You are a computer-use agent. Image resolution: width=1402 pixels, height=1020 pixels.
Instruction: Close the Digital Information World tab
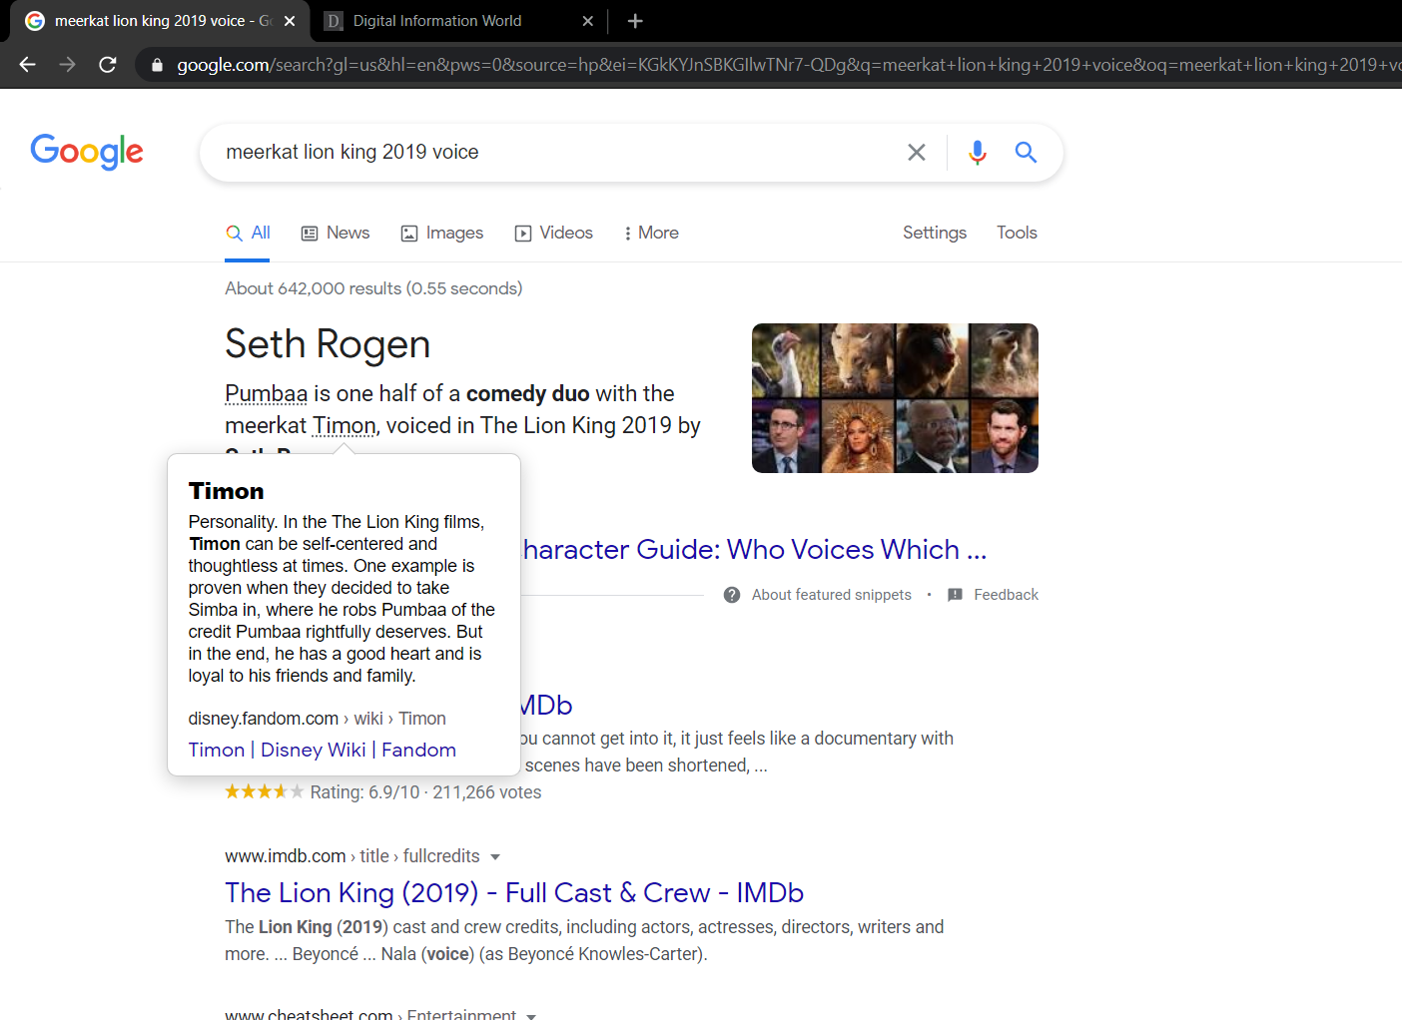[588, 21]
